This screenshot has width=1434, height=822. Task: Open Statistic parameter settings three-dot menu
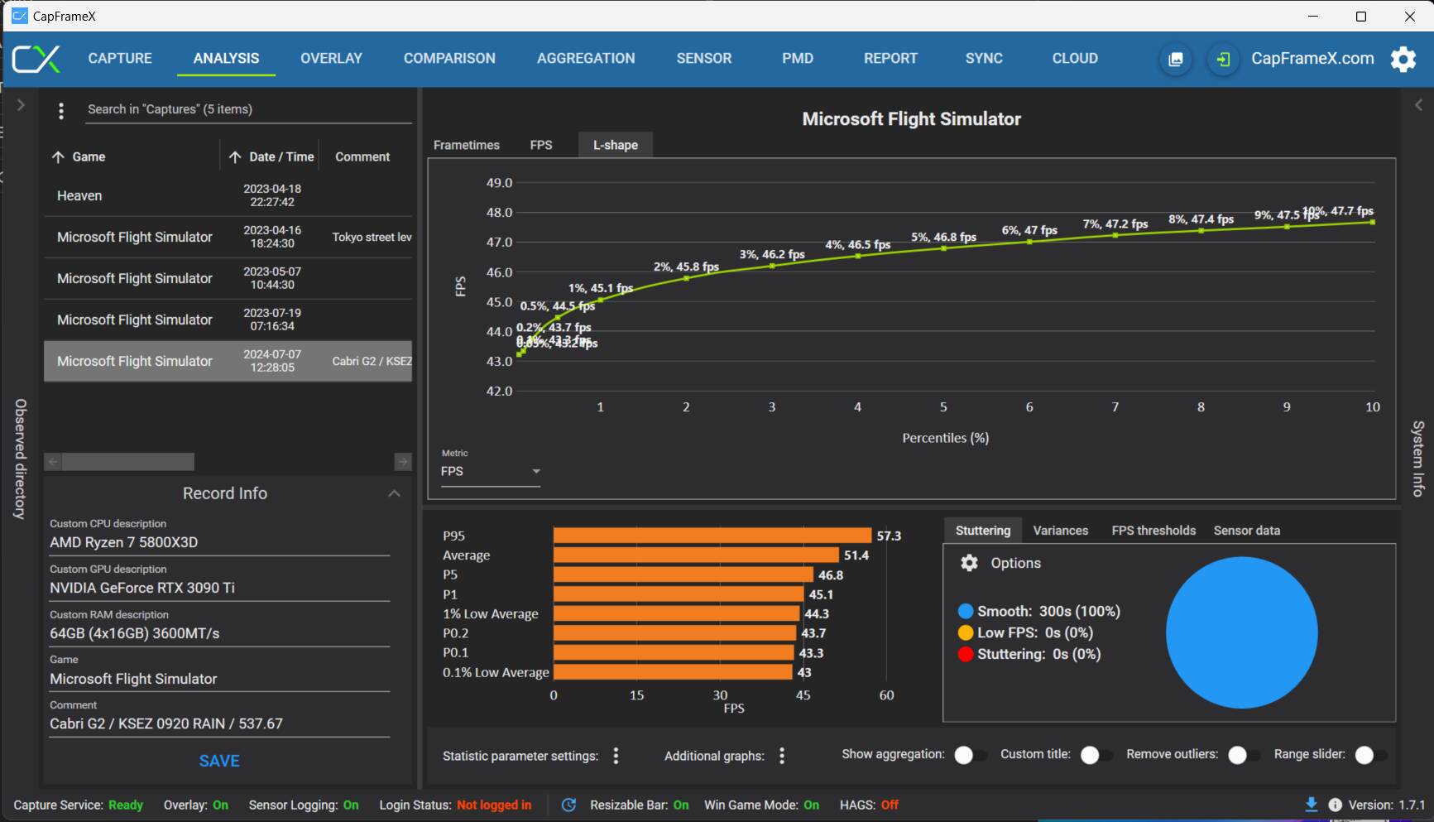click(x=616, y=756)
